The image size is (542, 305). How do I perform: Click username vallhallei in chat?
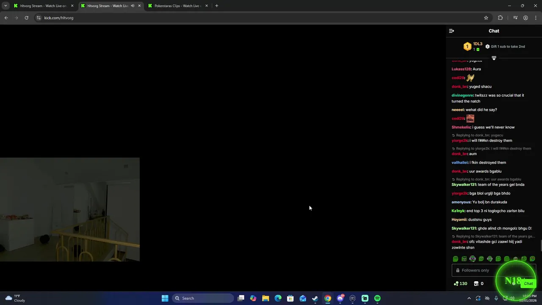460,163
